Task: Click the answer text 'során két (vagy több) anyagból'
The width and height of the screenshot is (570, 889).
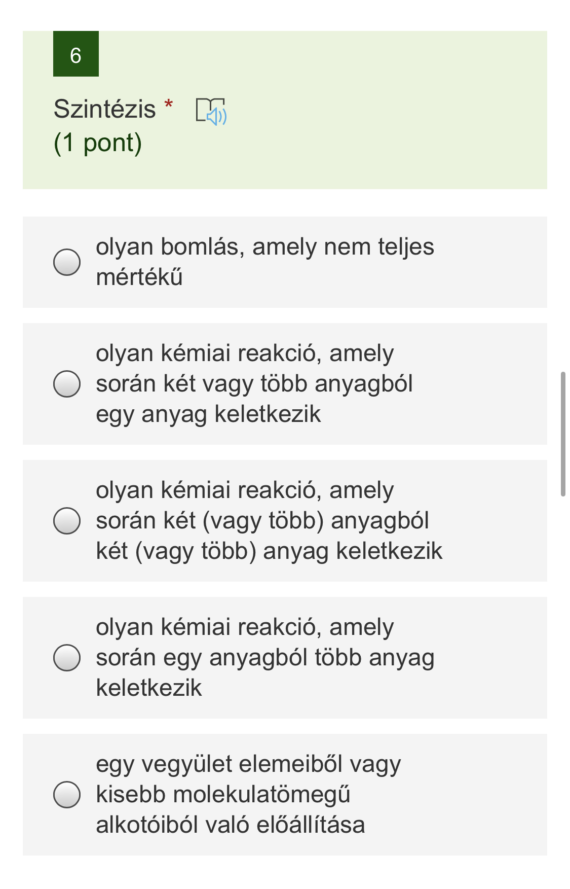Action: pyautogui.click(x=262, y=521)
